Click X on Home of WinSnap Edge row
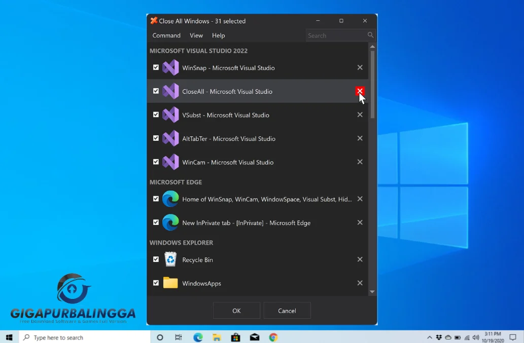Screen dimensions: 524x343 pos(360,199)
